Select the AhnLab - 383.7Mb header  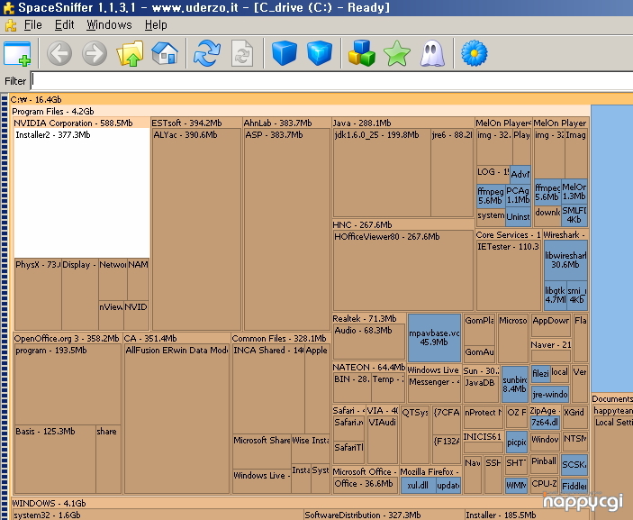286,123
